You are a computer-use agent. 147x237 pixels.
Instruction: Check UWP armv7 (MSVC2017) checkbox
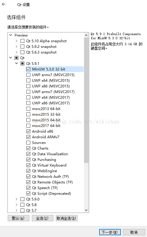(x=28, y=92)
